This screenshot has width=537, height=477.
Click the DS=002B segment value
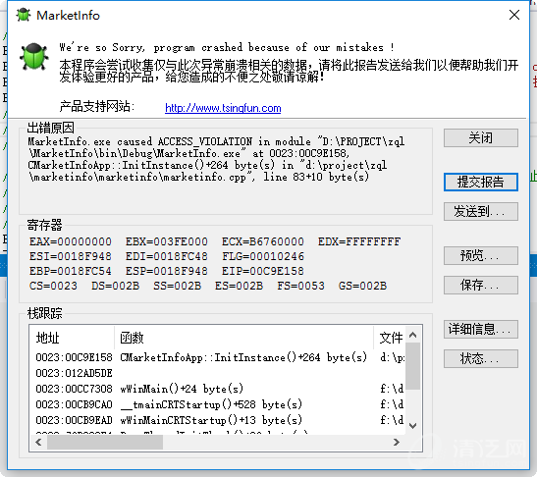tap(115, 286)
